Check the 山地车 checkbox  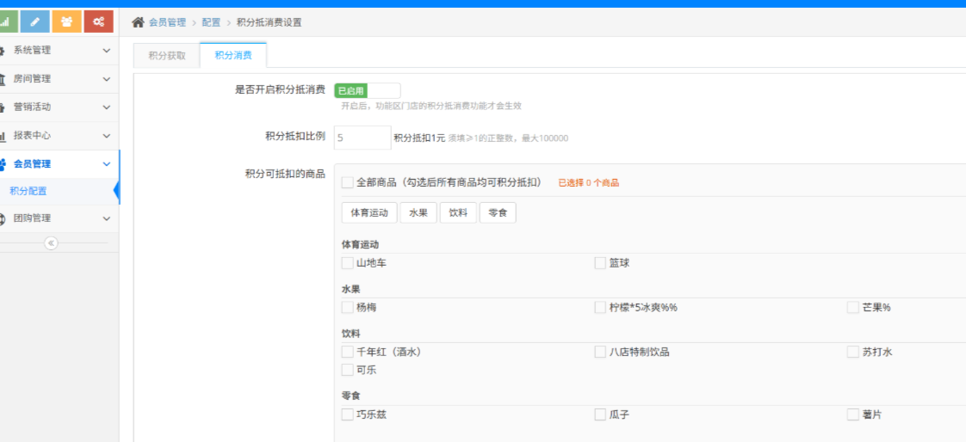[x=348, y=263]
